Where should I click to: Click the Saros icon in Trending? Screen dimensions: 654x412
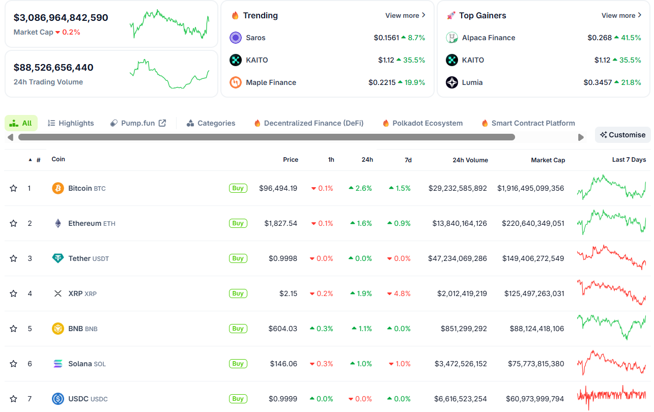236,38
